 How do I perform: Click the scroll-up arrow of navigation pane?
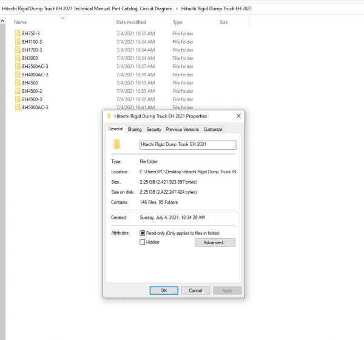click(x=2, y=21)
